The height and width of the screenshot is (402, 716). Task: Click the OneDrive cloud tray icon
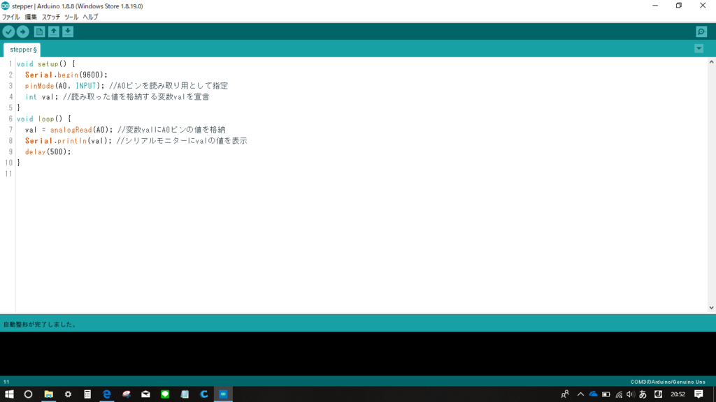click(x=593, y=394)
